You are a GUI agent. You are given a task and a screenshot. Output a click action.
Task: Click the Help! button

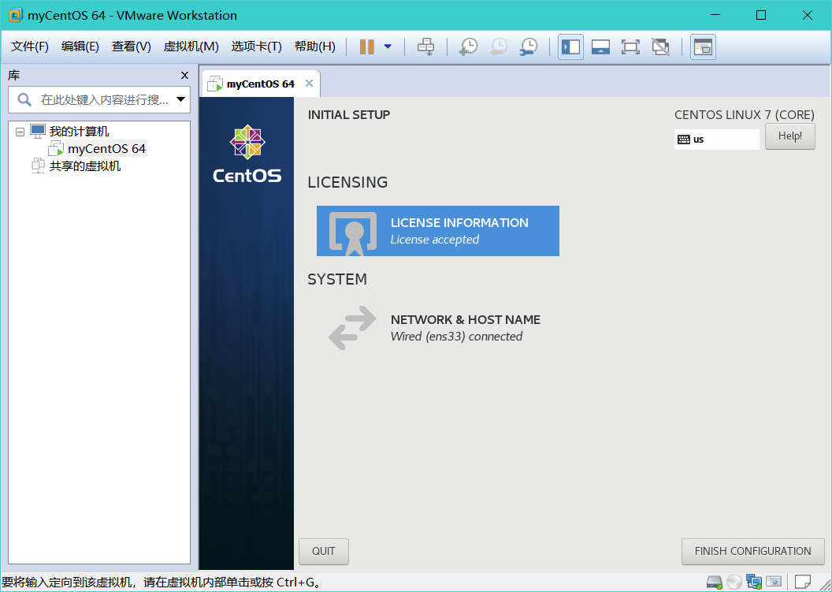pos(789,136)
